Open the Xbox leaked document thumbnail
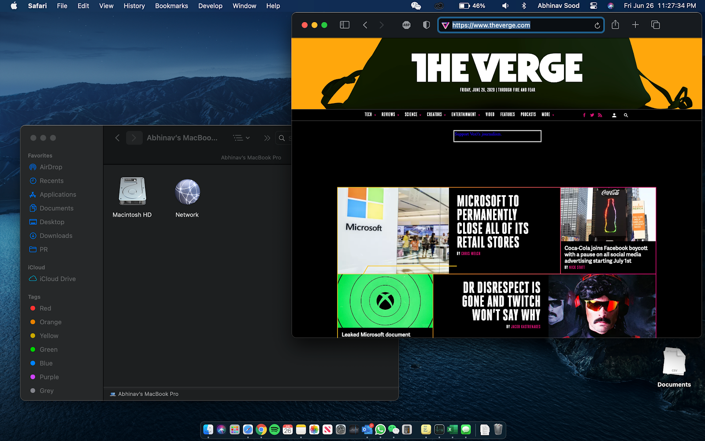Image resolution: width=705 pixels, height=441 pixels. pos(385,301)
